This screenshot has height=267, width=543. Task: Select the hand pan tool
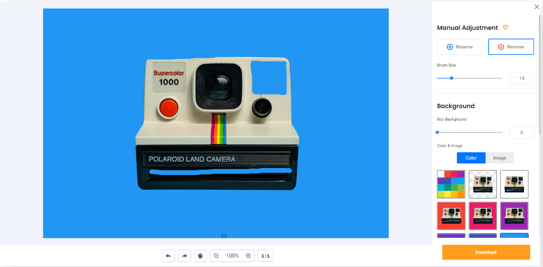201,256
